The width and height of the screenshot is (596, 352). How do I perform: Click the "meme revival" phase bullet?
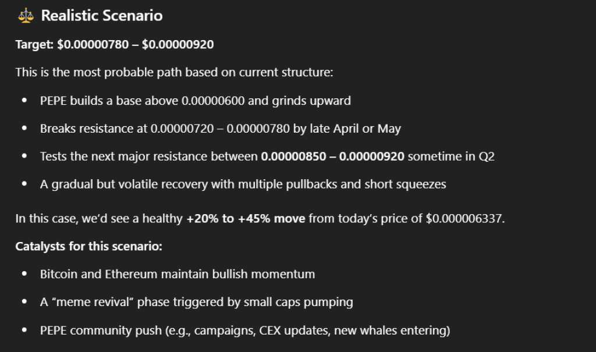[196, 302]
